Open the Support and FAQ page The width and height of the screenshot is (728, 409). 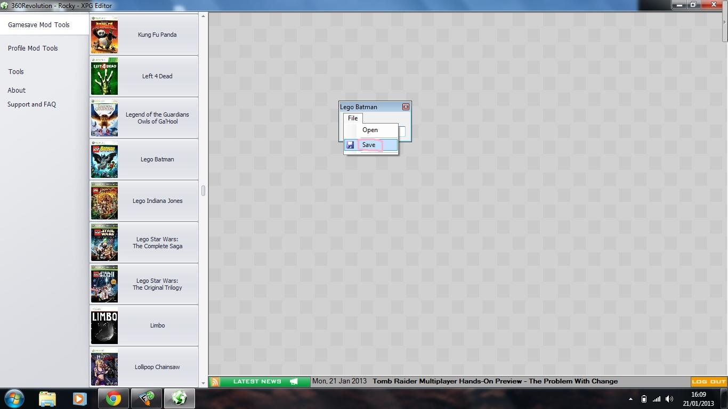pyautogui.click(x=31, y=104)
